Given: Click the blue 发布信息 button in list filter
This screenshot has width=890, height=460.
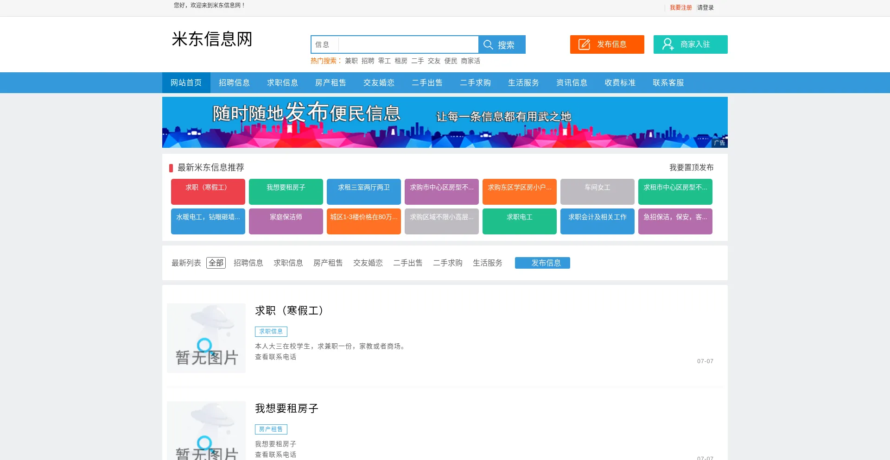Looking at the screenshot, I should pyautogui.click(x=542, y=263).
